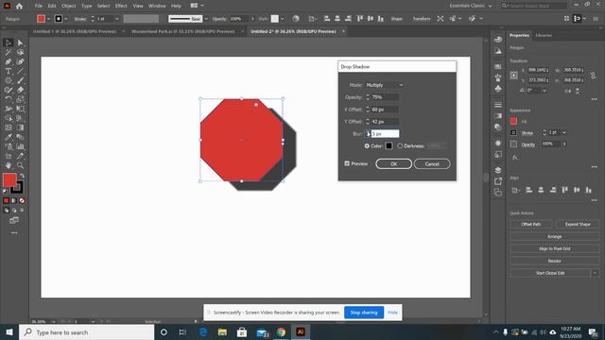Select the Direct Selection tool
The width and height of the screenshot is (605, 340).
(x=20, y=42)
